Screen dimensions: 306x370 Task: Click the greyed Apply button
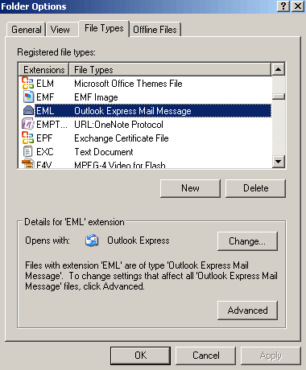[271, 356]
